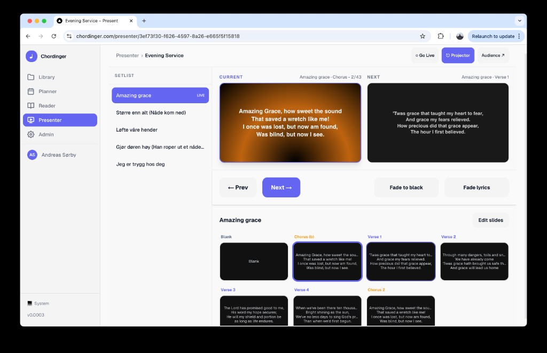Advance with the Next button
The height and width of the screenshot is (353, 547).
(281, 188)
